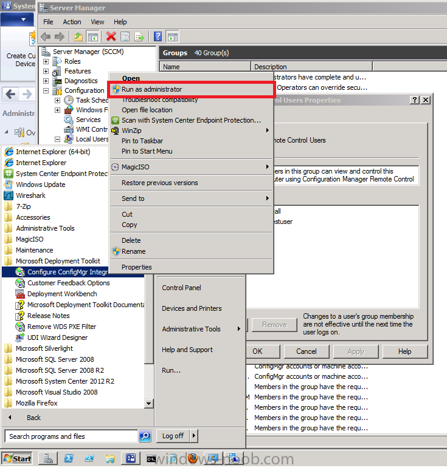Click the Back arrow toolbar icon in Server Manager
The height and width of the screenshot is (468, 447).
pos(46,36)
